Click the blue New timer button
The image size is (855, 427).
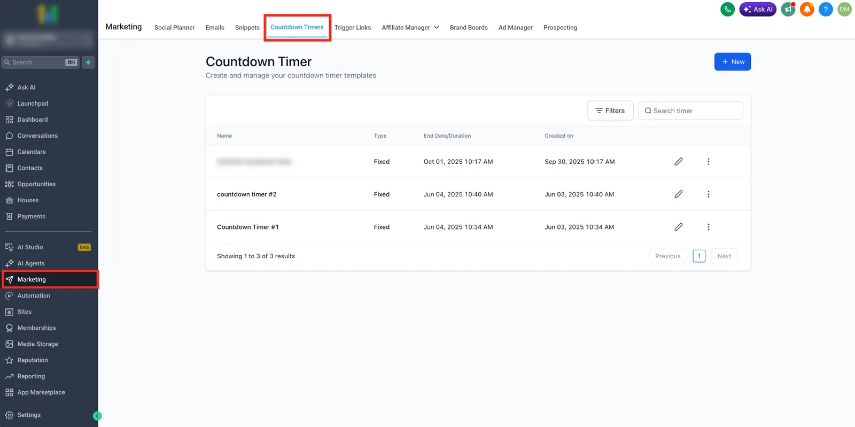point(733,62)
